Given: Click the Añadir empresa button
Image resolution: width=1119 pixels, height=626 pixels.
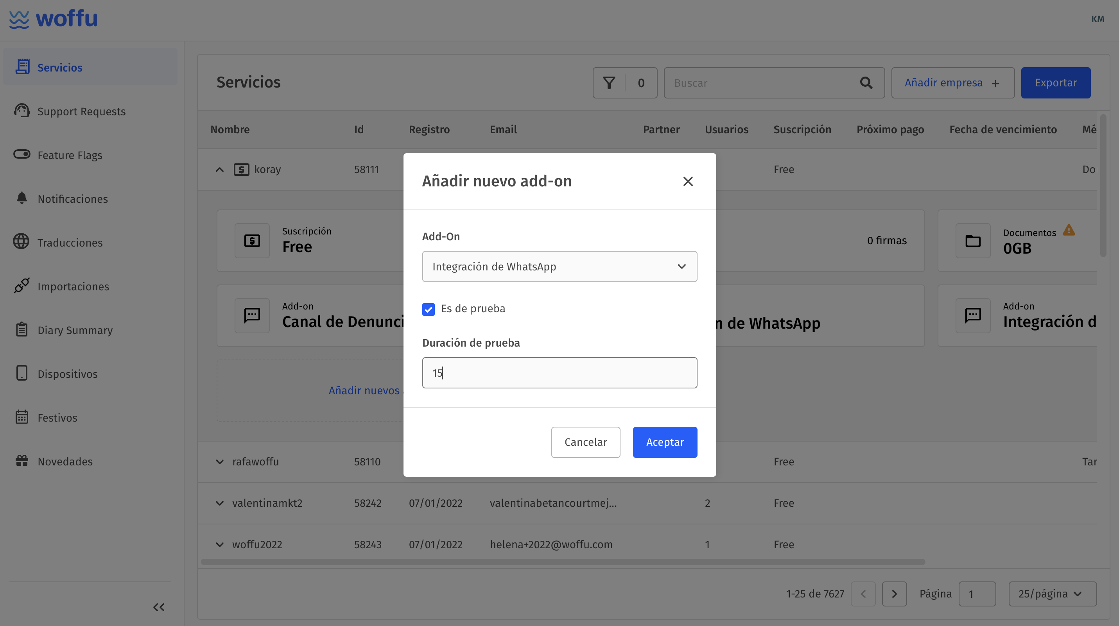Looking at the screenshot, I should [x=952, y=82].
